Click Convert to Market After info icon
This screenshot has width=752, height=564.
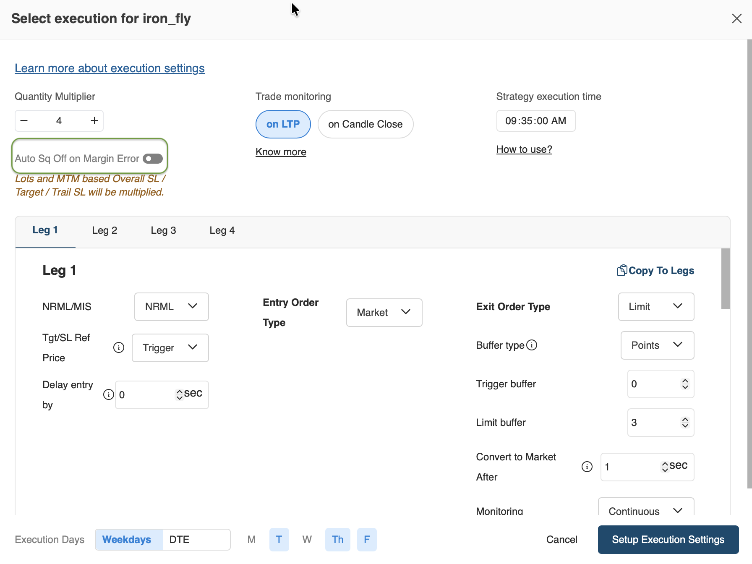pyautogui.click(x=587, y=467)
